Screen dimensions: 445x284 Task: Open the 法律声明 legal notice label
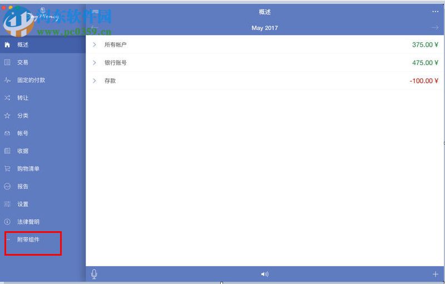(28, 222)
